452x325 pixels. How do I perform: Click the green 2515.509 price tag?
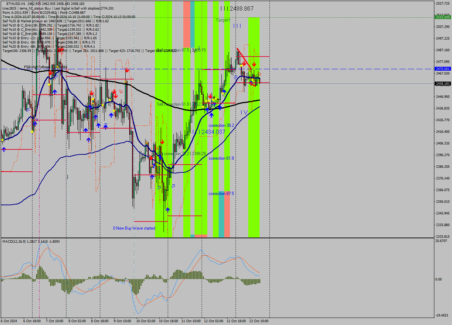(442, 17)
